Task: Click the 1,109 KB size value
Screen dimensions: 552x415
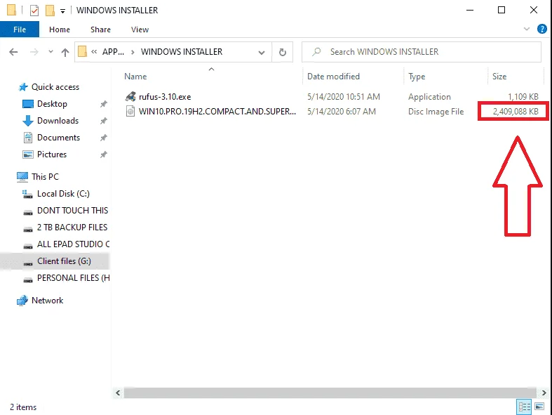Action: tap(523, 97)
